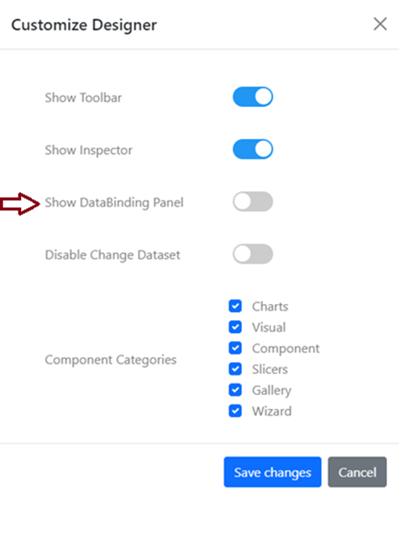Uncheck the Charts category checkbox

point(235,306)
